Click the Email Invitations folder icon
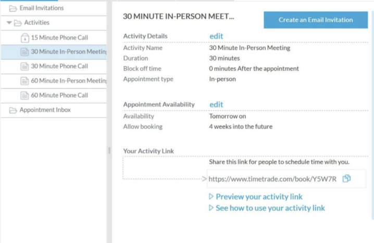 point(13,8)
